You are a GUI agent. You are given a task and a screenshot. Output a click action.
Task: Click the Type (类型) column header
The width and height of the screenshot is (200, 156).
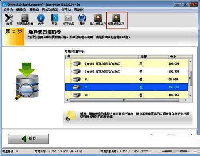(154, 57)
